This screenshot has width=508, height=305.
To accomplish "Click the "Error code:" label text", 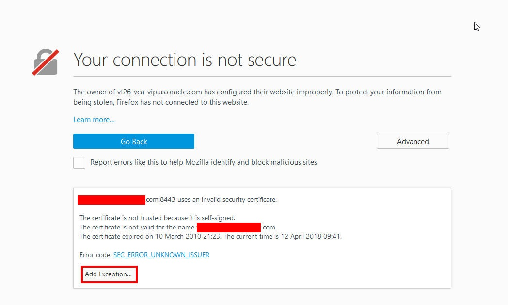I will tap(95, 254).
